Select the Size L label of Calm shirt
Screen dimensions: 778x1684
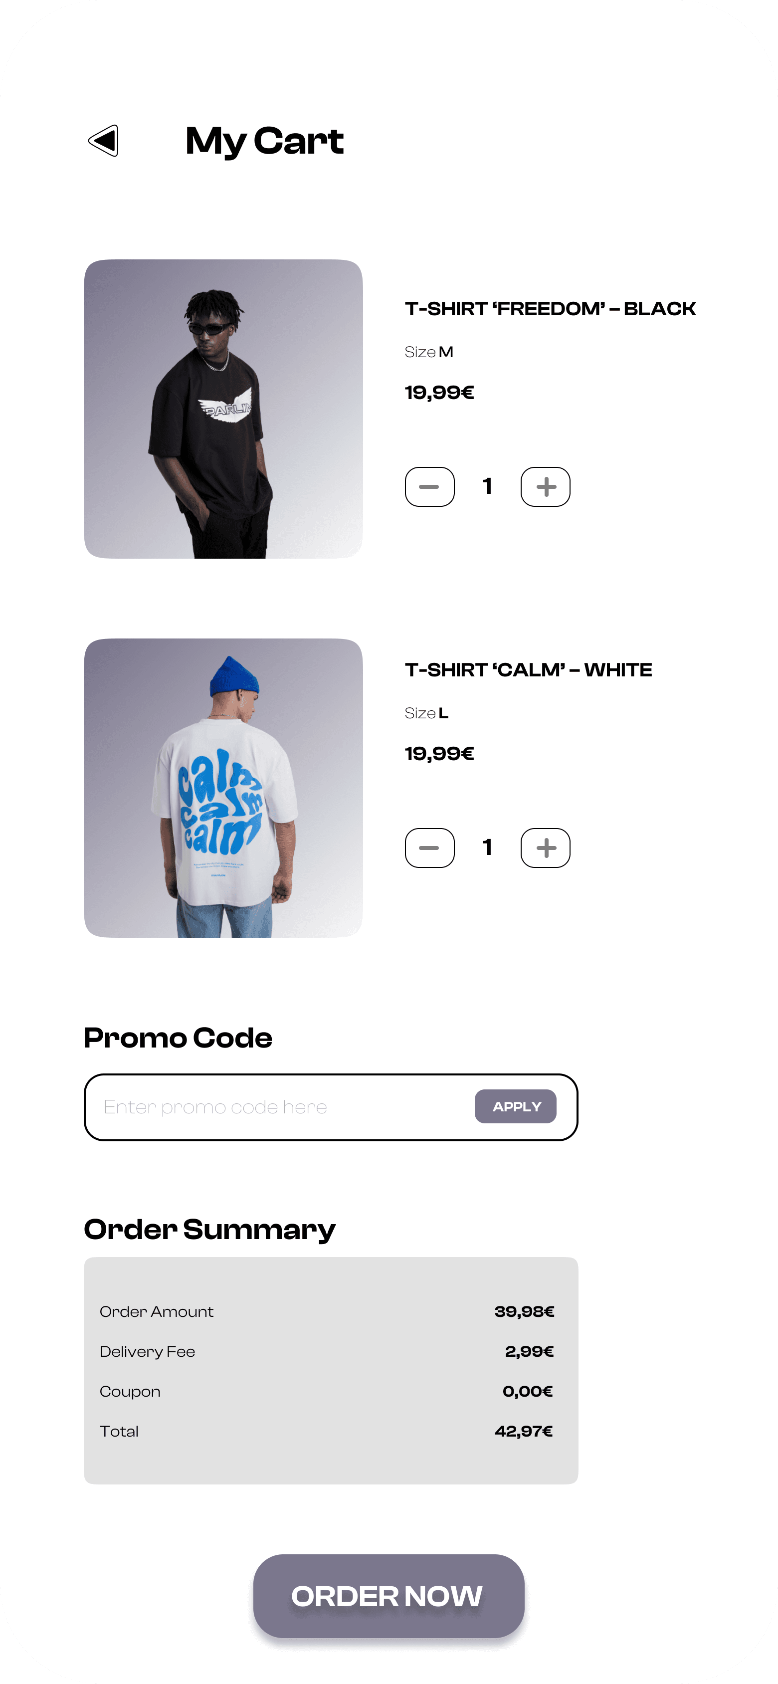click(426, 713)
